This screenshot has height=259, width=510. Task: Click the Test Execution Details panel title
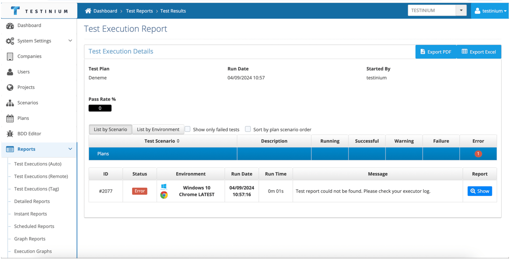pyautogui.click(x=121, y=51)
